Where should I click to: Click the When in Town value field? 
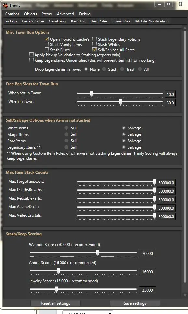click(x=170, y=103)
